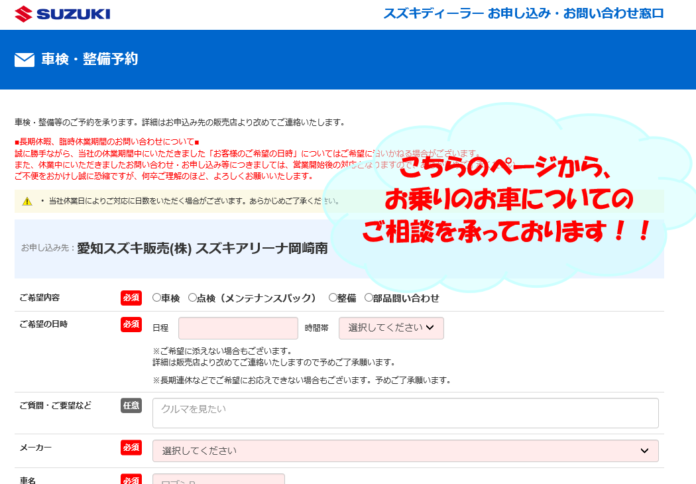Viewport: 696px width, 484px height.
Task: Click the yellow warning triangle icon
Action: pos(27,201)
